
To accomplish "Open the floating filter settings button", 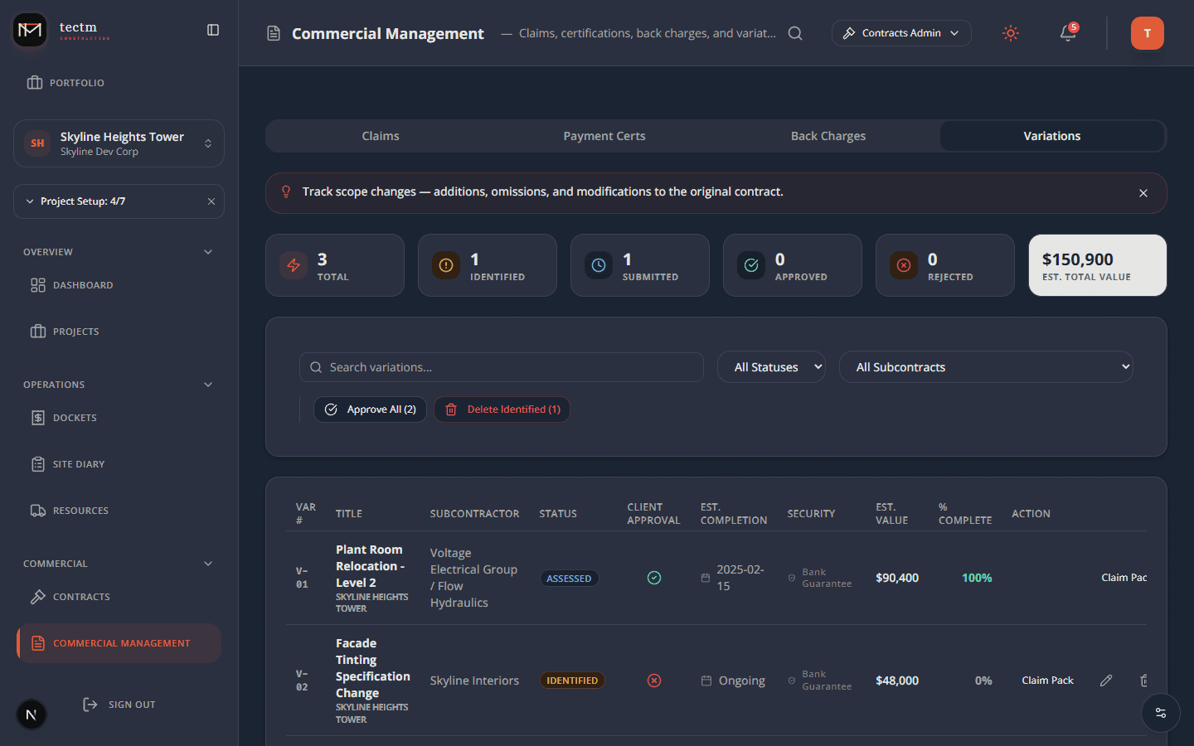I will click(1160, 713).
